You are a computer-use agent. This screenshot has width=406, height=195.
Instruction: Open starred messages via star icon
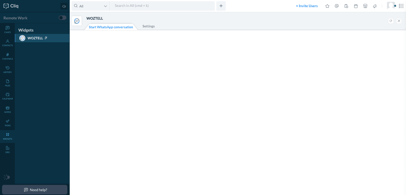coord(327,6)
